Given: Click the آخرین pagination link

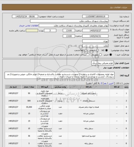Looking at the screenshot, I should pyautogui.click(x=111, y=83).
